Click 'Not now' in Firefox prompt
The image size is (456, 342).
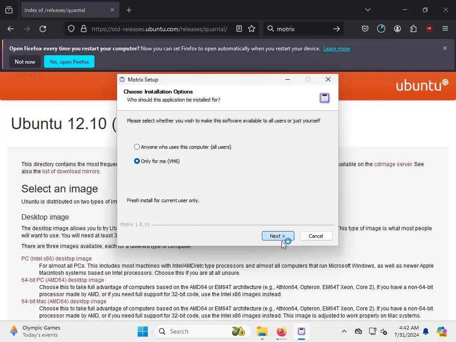(25, 61)
